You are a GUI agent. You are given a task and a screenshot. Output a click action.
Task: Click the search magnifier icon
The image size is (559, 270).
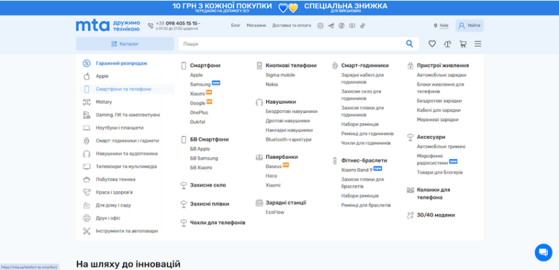click(x=409, y=44)
